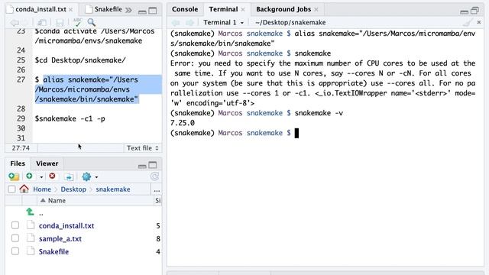Click next terminal arrow icon
Screen dimensions: 489x275
(x=190, y=22)
